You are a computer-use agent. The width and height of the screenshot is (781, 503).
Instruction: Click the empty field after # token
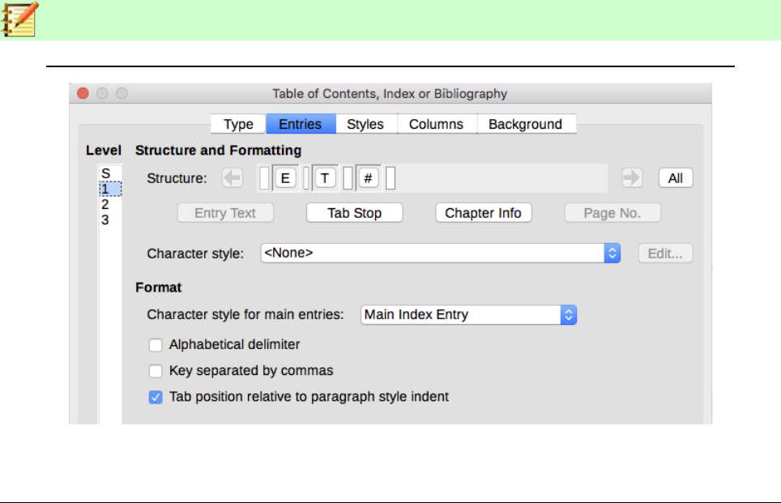[390, 179]
